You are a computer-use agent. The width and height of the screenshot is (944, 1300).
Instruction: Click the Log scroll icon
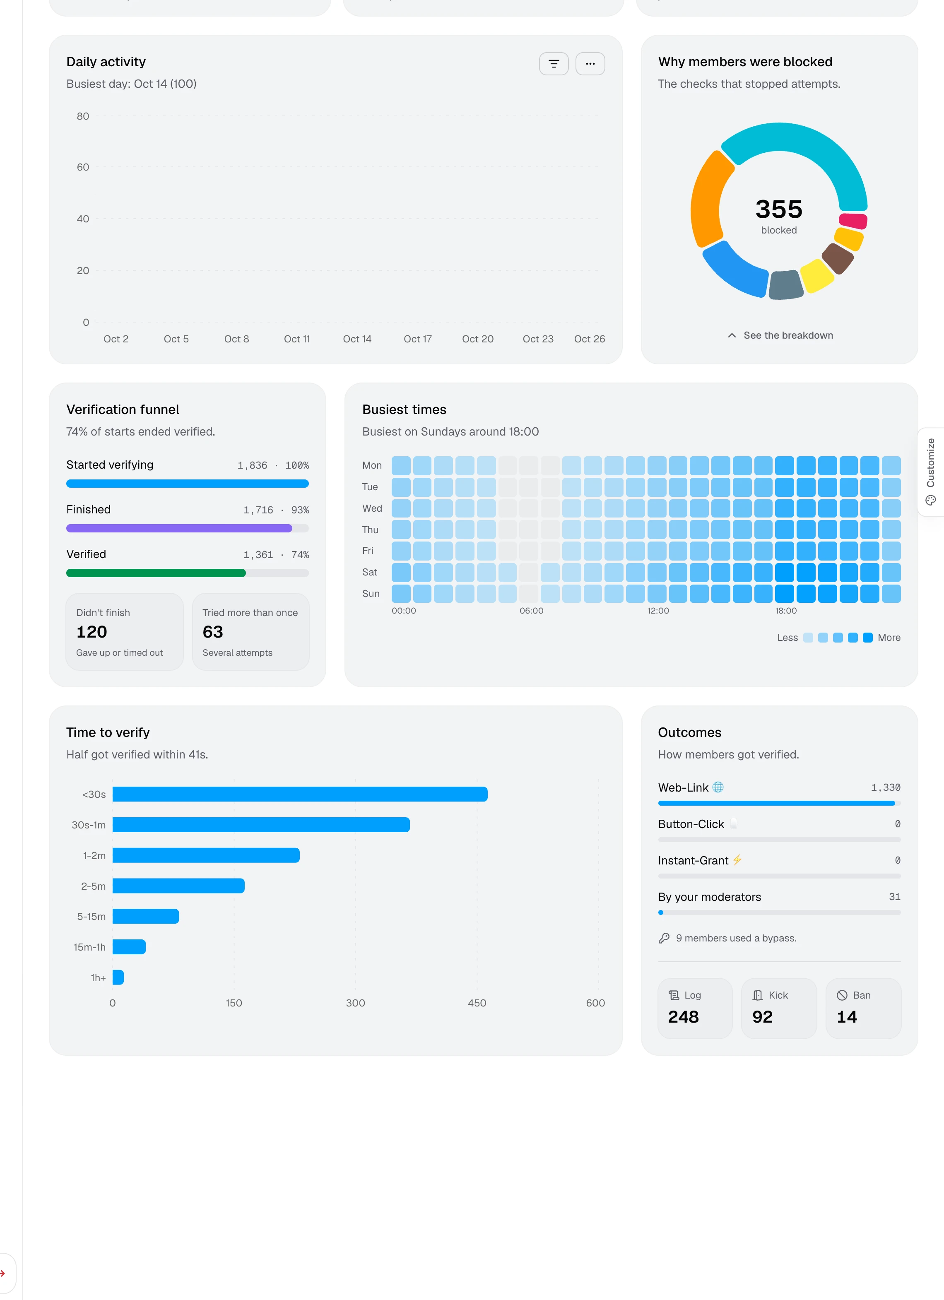pyautogui.click(x=674, y=995)
